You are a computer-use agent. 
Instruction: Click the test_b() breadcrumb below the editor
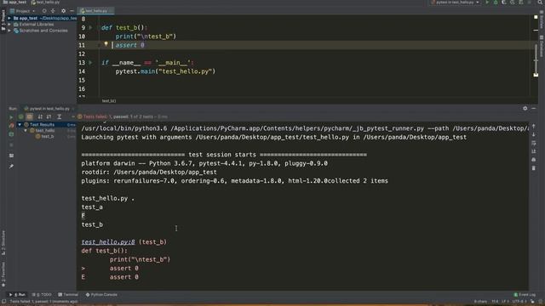point(109,101)
